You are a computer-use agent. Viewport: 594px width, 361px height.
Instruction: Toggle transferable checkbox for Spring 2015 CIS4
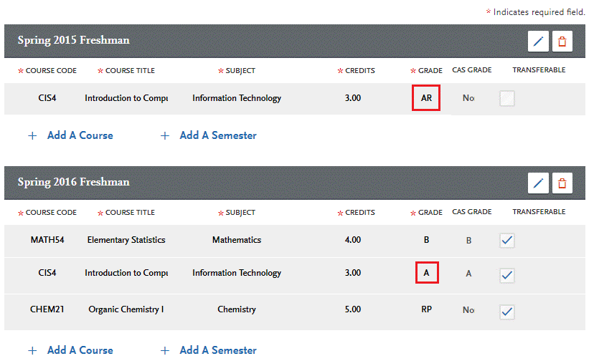507,99
